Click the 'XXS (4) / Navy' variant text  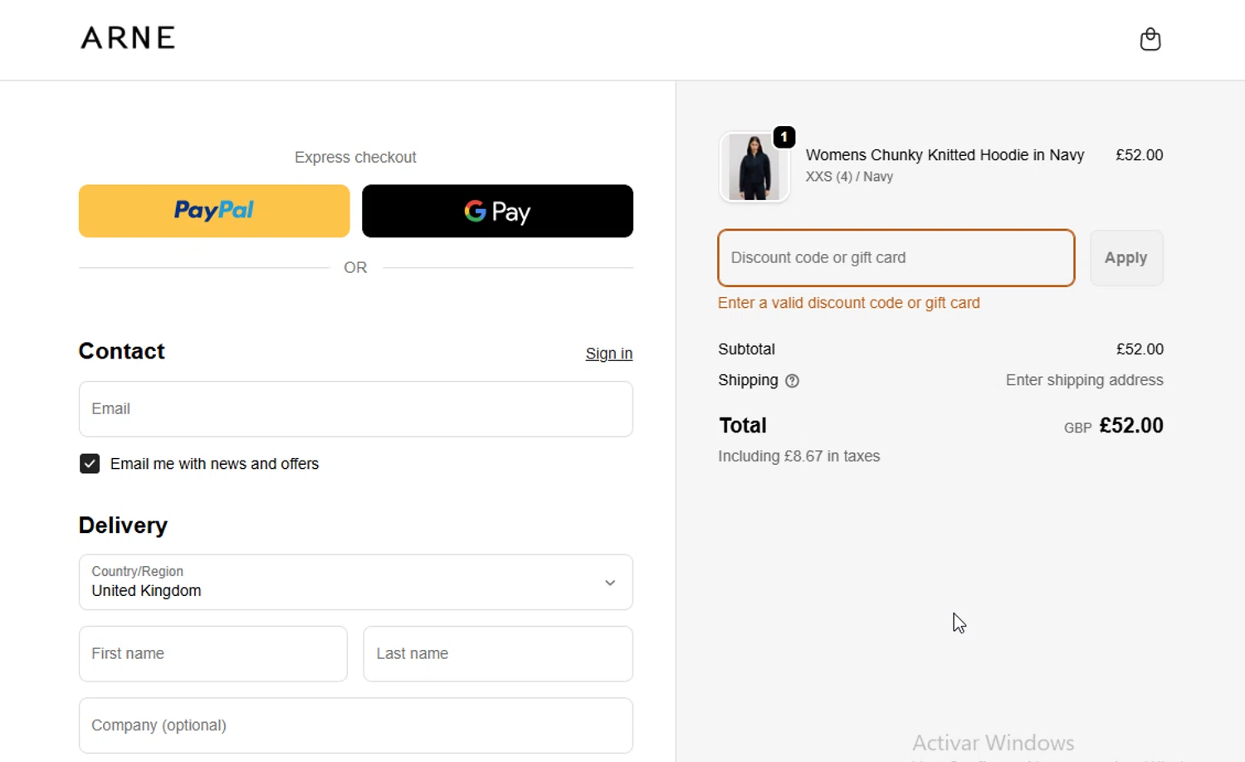click(849, 177)
